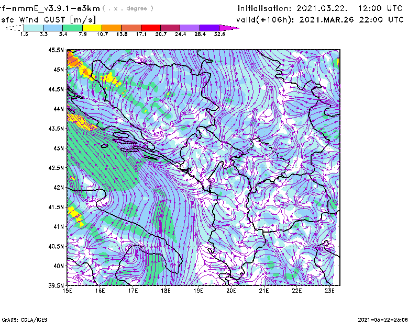Click the green legend swatch
The width and height of the screenshot is (419, 323).
point(72,28)
